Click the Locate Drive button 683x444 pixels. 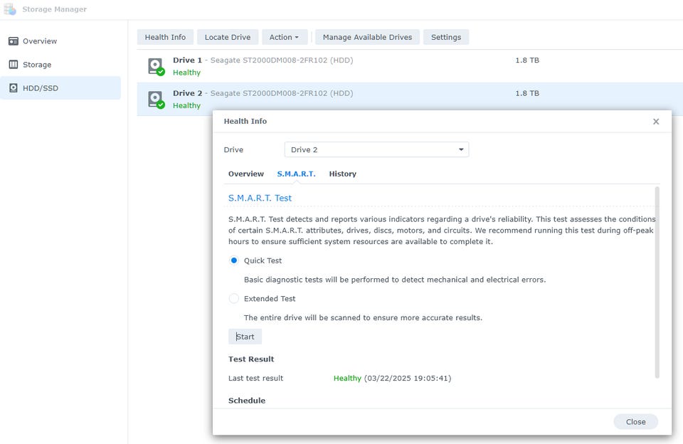click(228, 37)
